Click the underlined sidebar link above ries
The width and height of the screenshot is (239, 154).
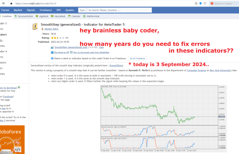click(1, 41)
